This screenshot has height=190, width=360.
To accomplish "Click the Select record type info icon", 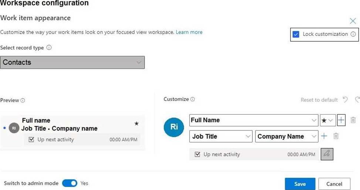I will [49, 48].
